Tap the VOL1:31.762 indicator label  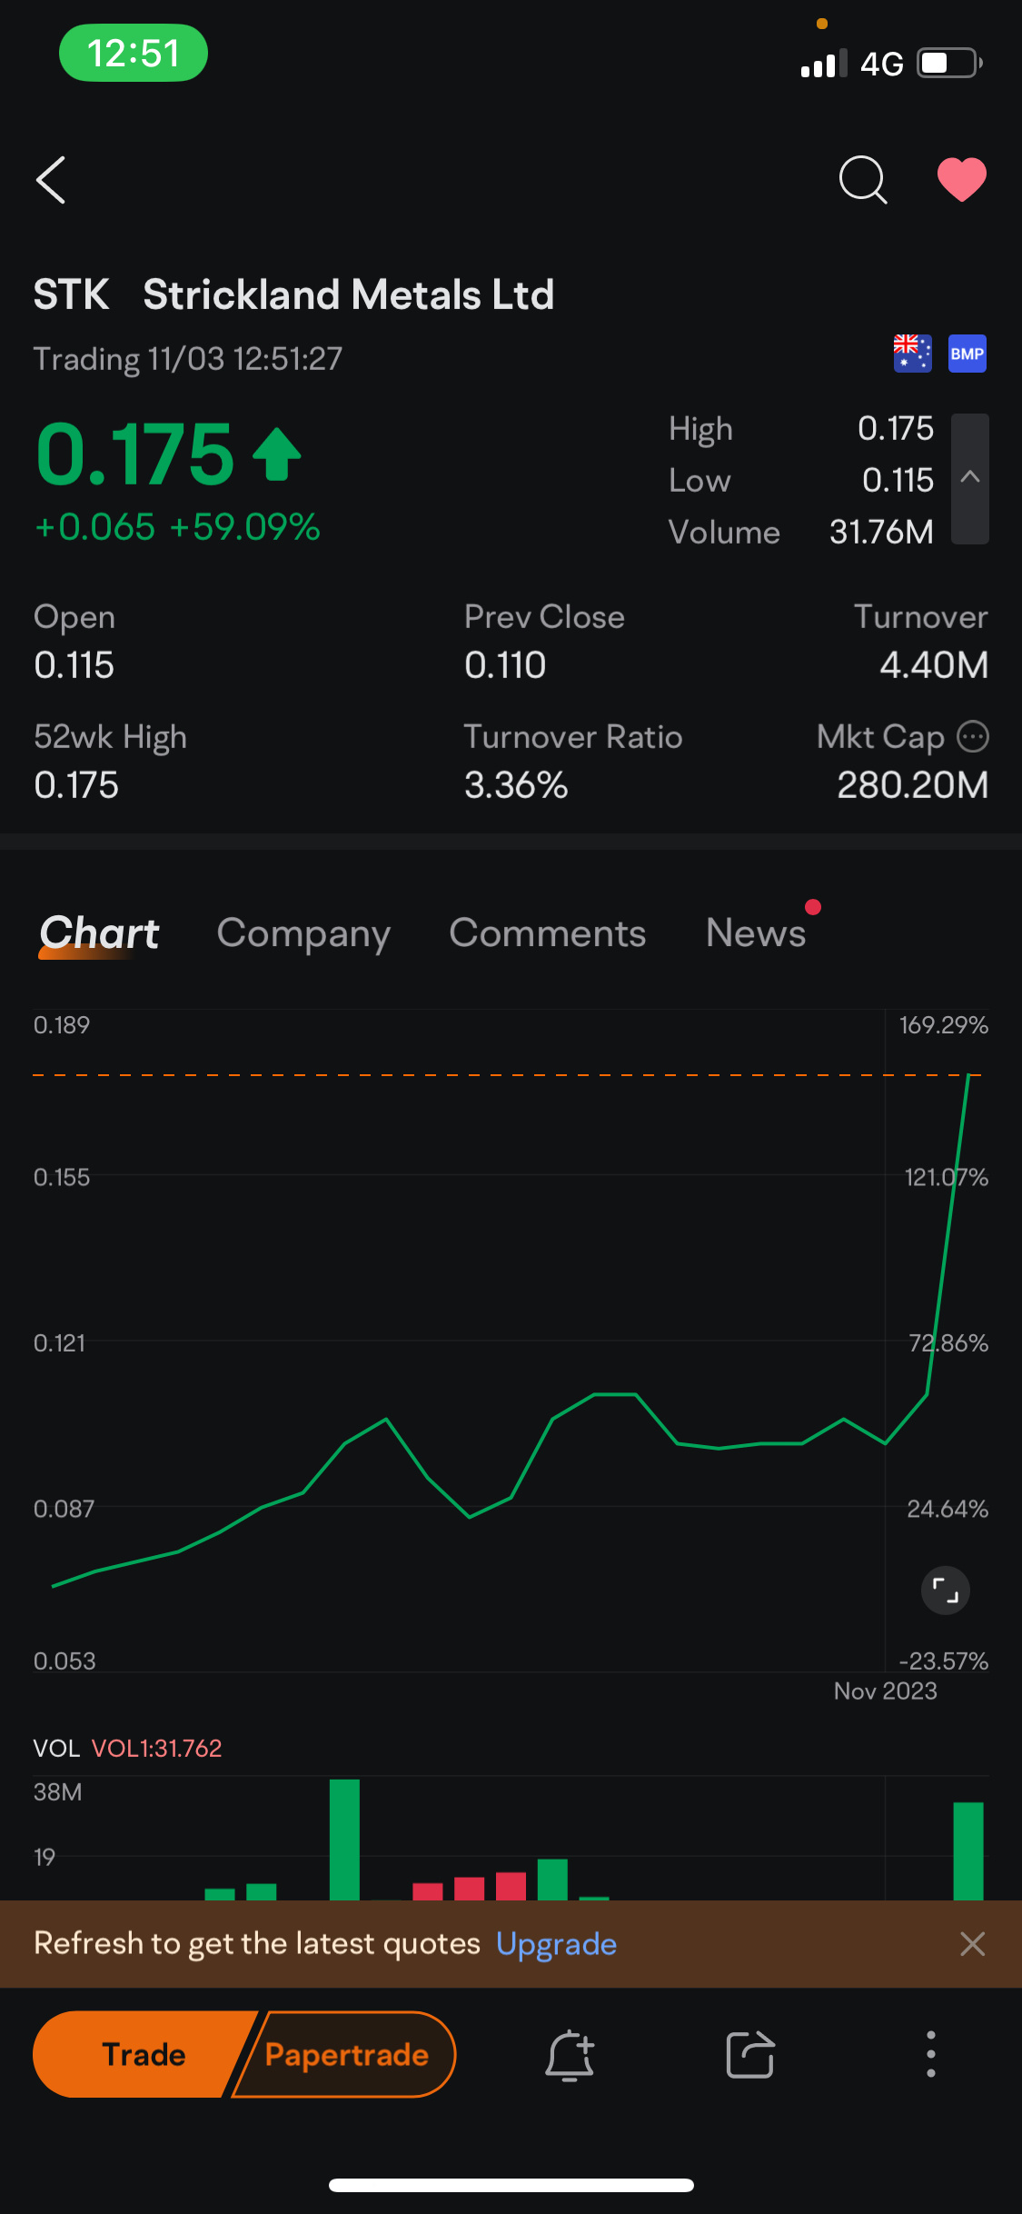click(156, 1748)
